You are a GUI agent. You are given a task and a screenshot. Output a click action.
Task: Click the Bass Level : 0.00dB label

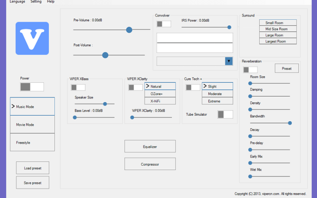click(88, 111)
